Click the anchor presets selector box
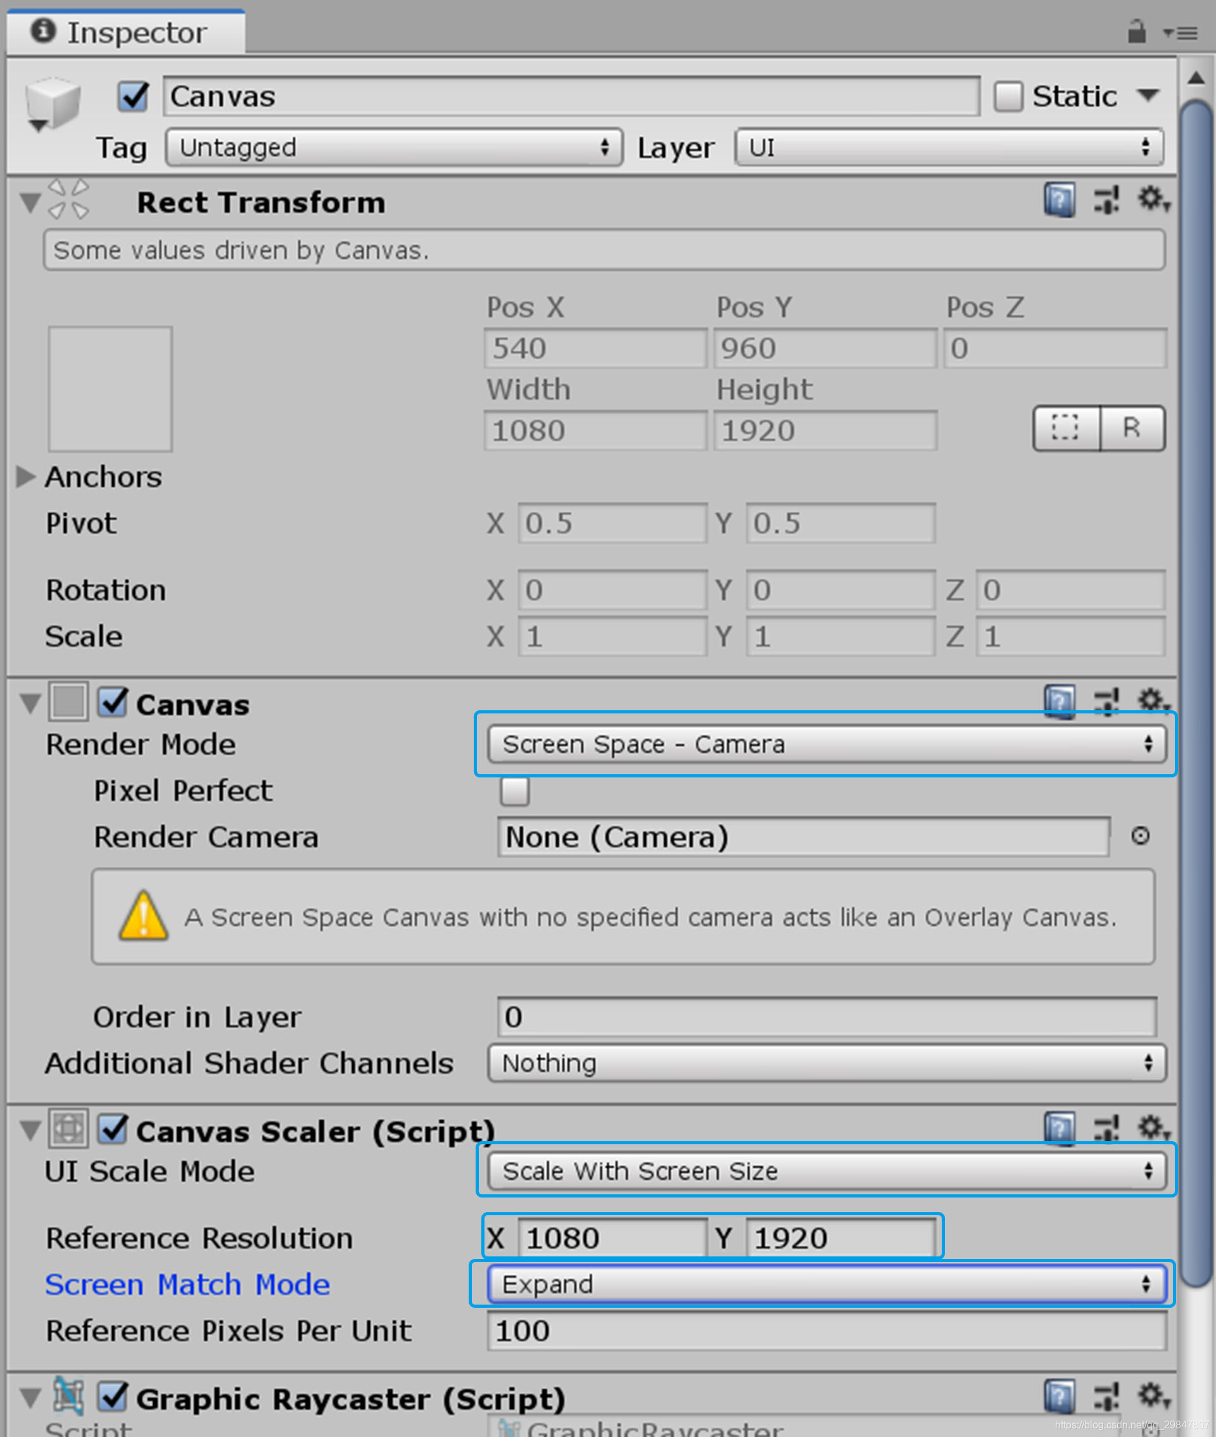Screen dimensions: 1216x1437 tap(109, 388)
